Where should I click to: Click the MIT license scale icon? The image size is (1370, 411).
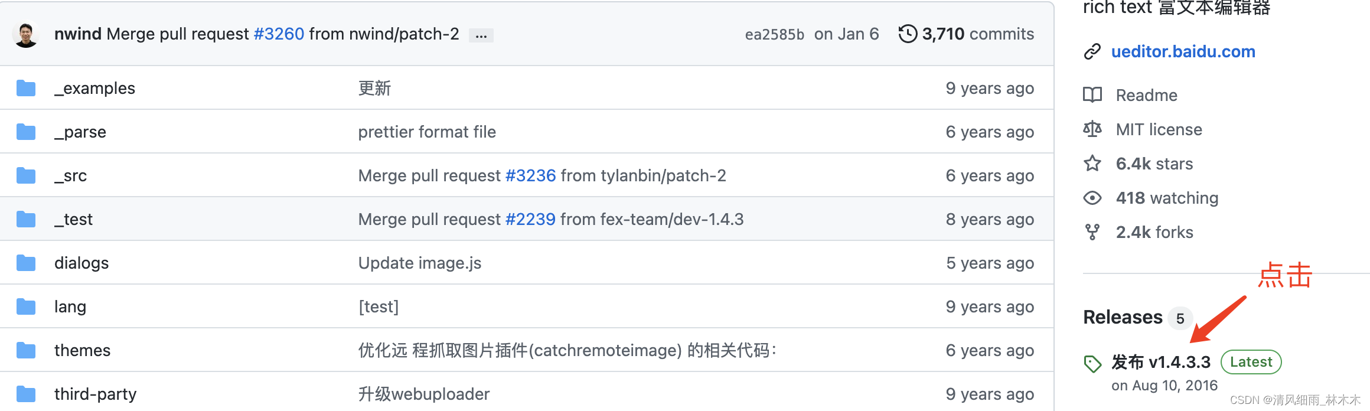[x=1093, y=129]
